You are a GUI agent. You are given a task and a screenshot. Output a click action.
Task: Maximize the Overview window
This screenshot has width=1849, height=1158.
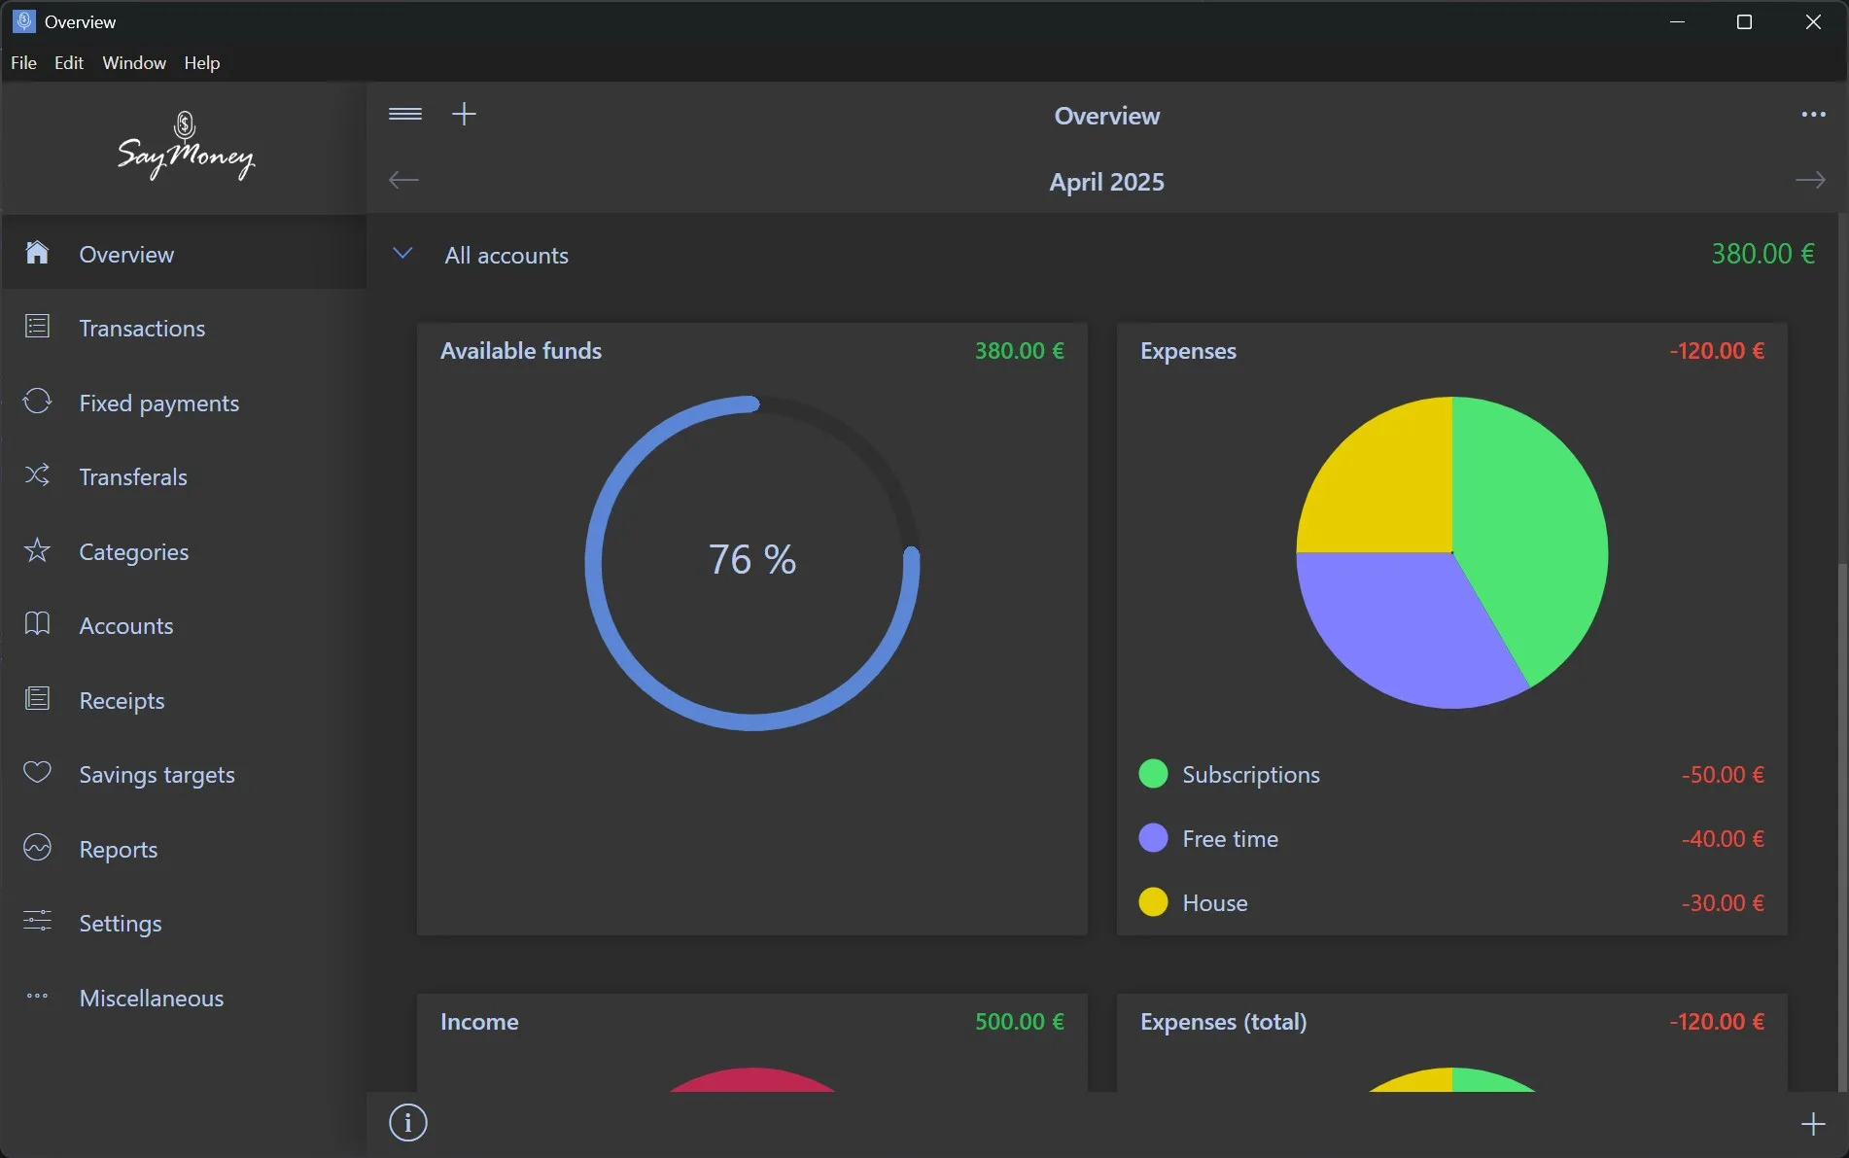point(1744,21)
